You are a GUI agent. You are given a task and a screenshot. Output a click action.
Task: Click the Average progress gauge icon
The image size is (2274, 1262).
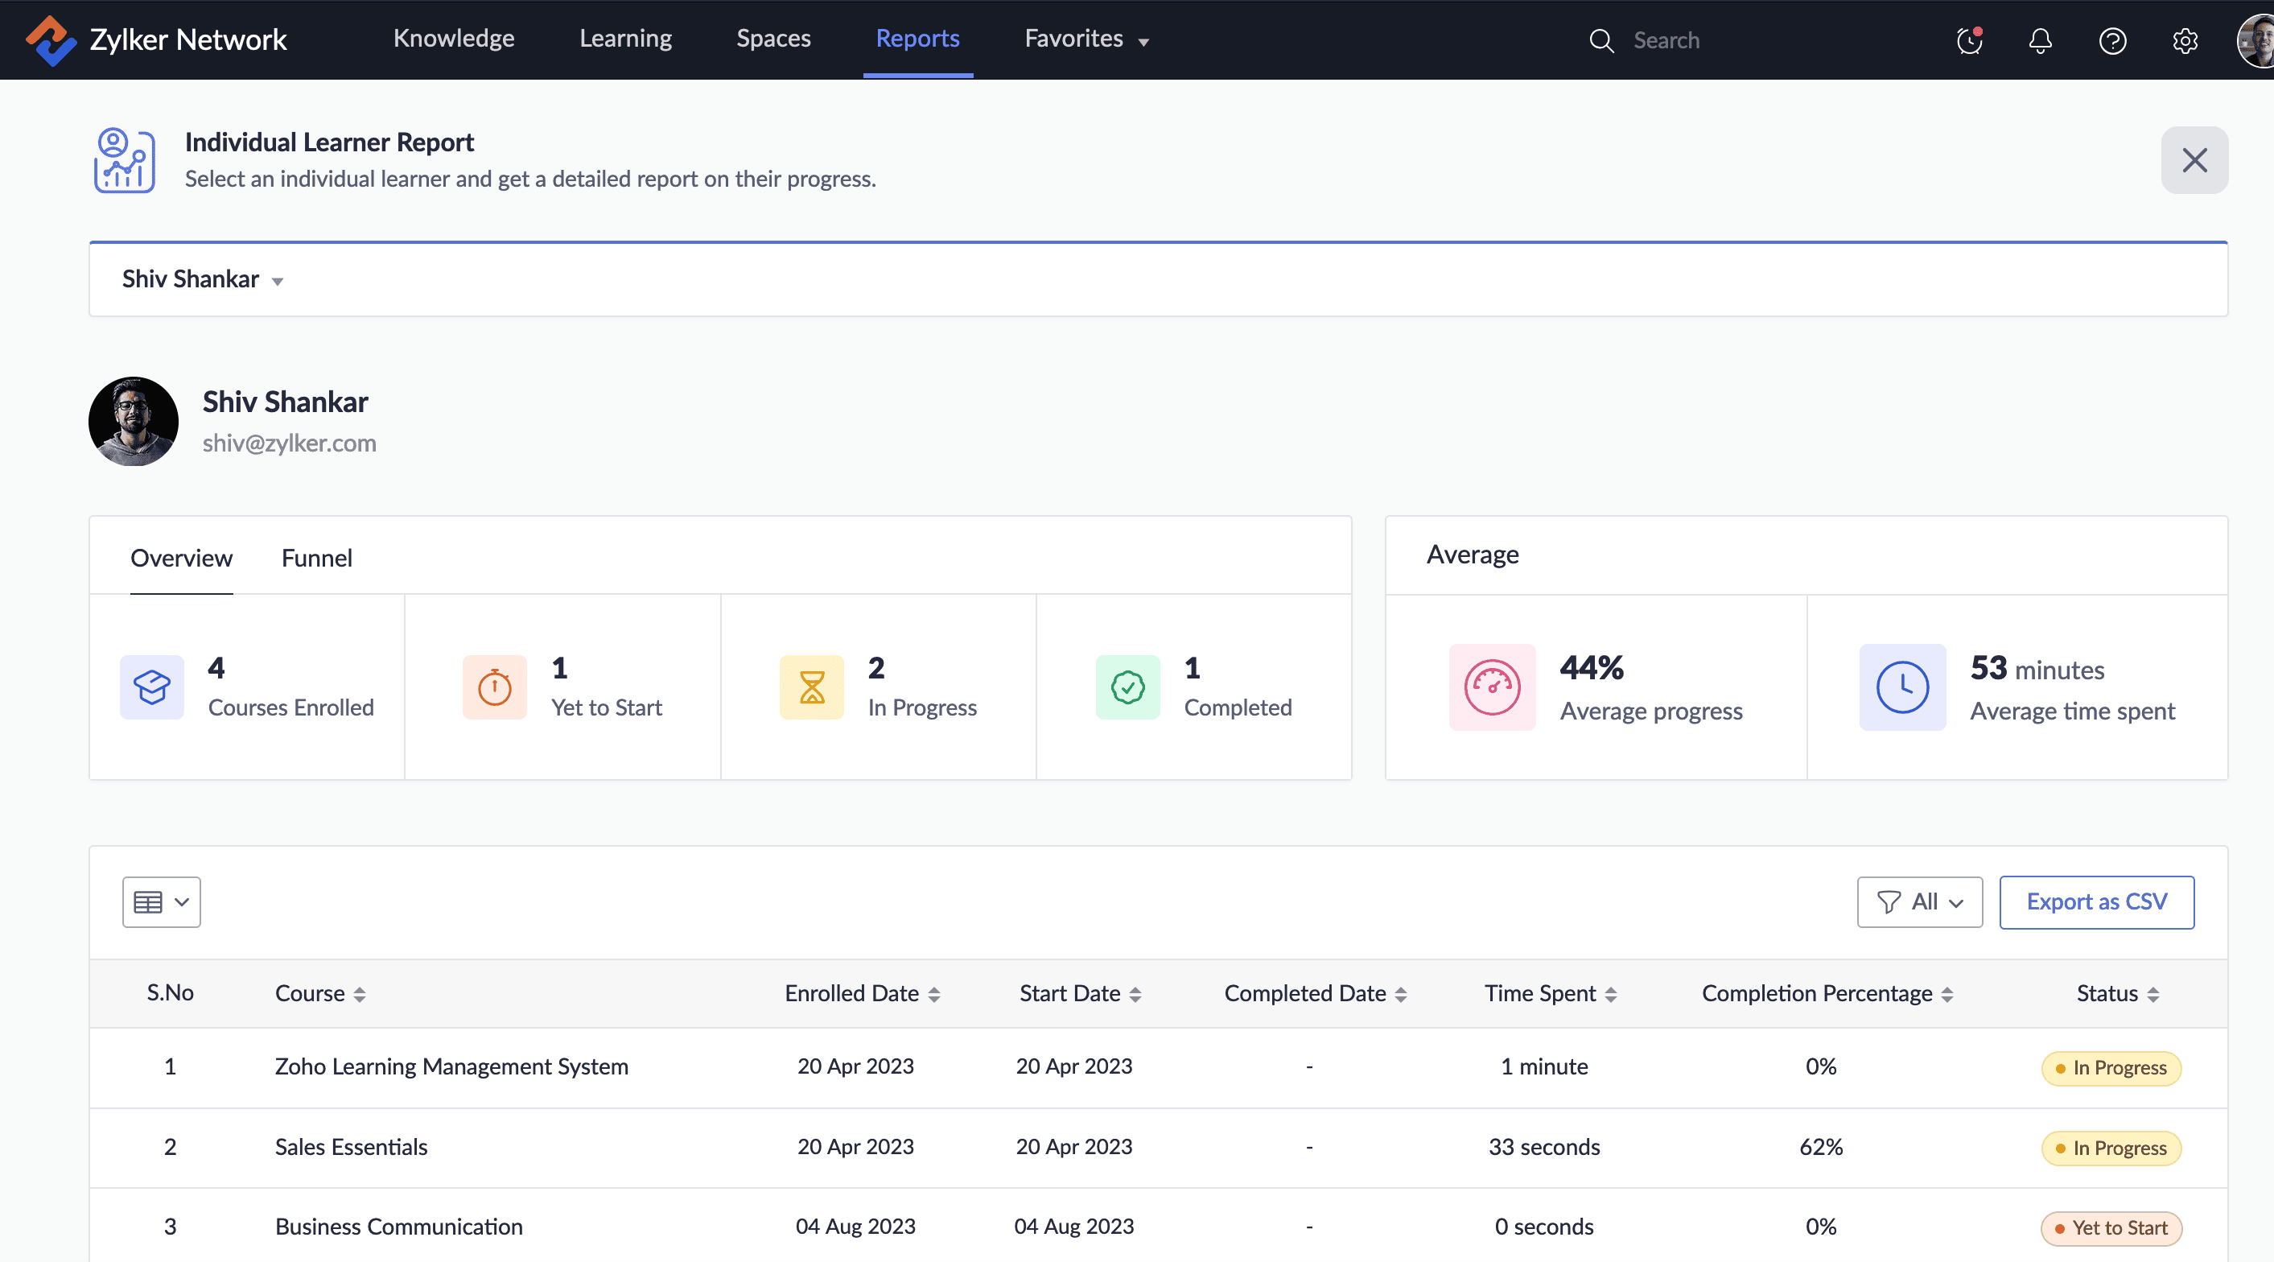1492,687
